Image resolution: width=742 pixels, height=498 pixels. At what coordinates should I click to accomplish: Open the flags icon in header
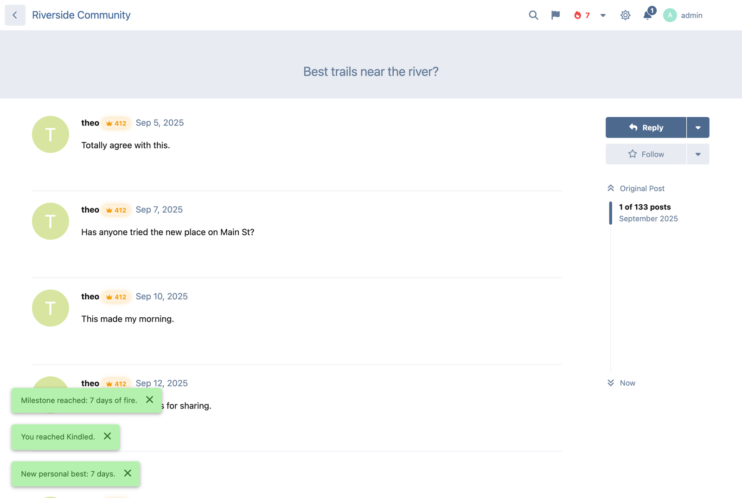tap(556, 15)
